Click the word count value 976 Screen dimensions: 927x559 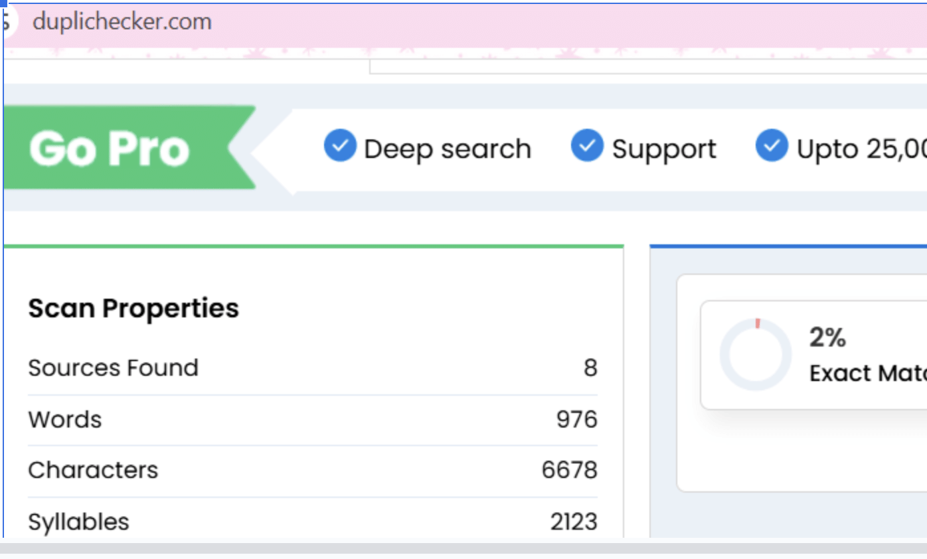tap(577, 420)
